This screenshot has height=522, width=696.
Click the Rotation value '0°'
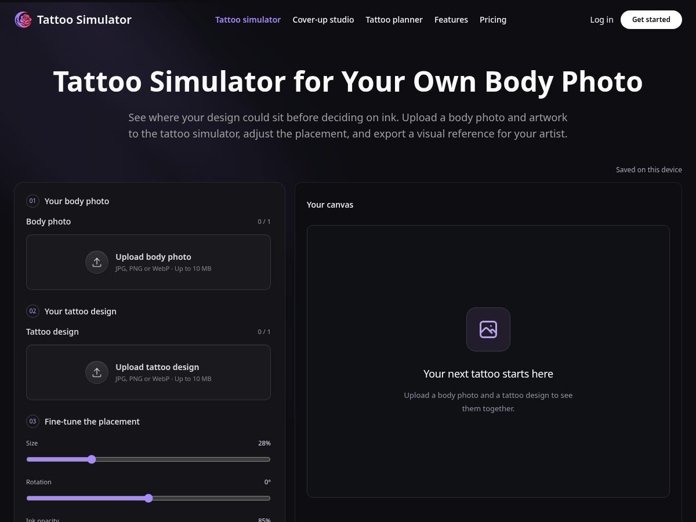[x=267, y=482]
